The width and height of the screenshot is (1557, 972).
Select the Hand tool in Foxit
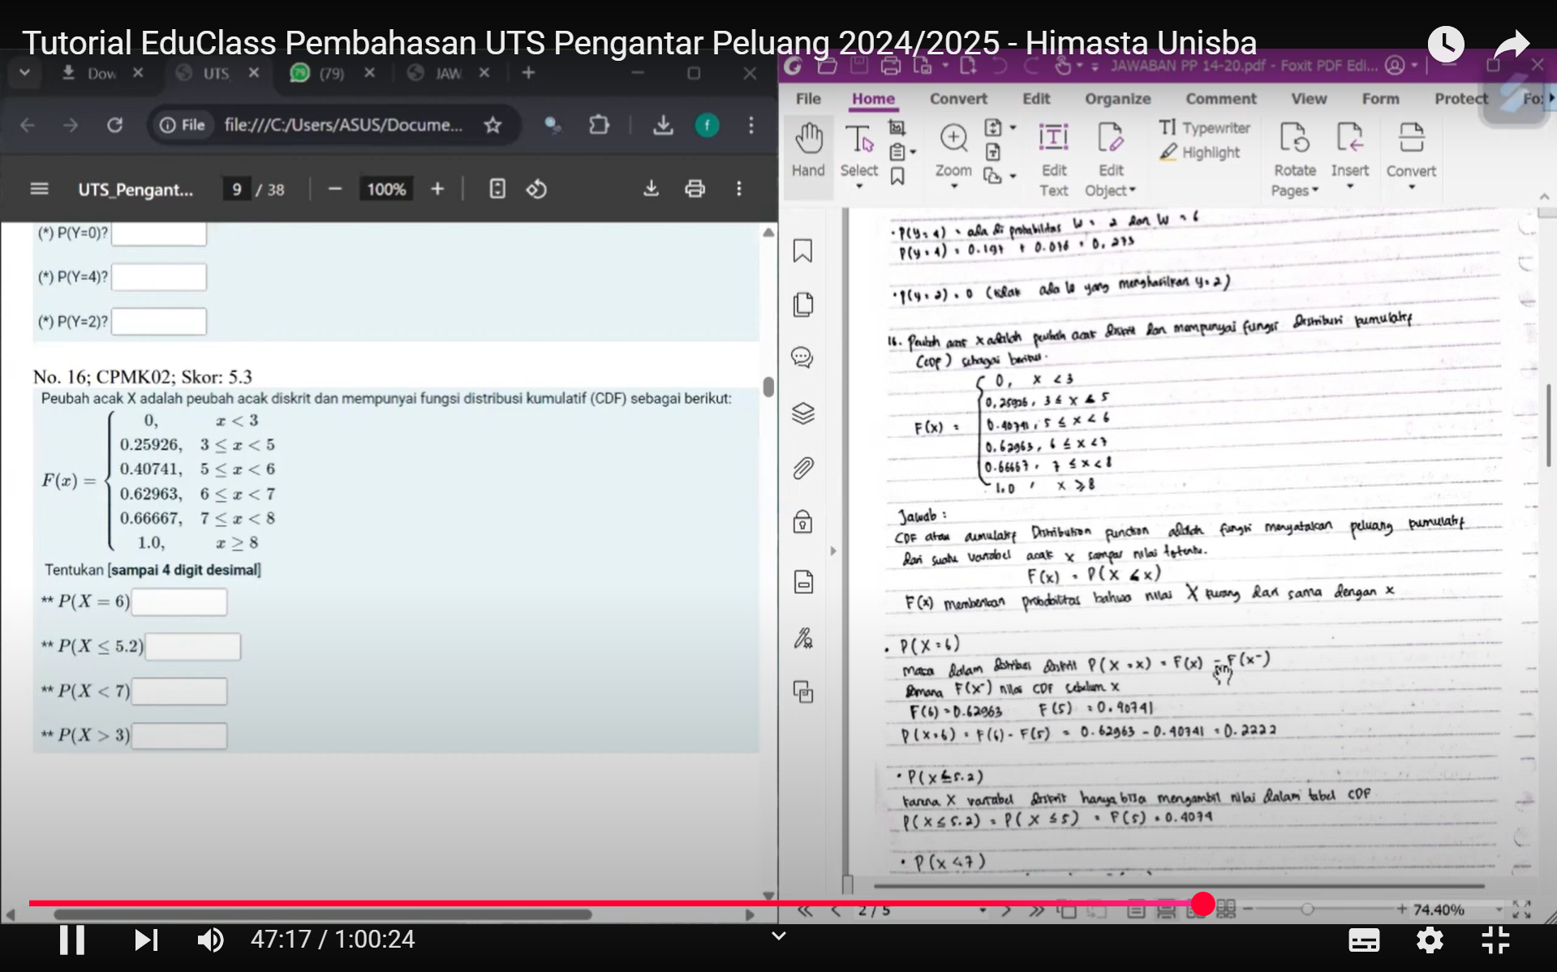click(808, 152)
